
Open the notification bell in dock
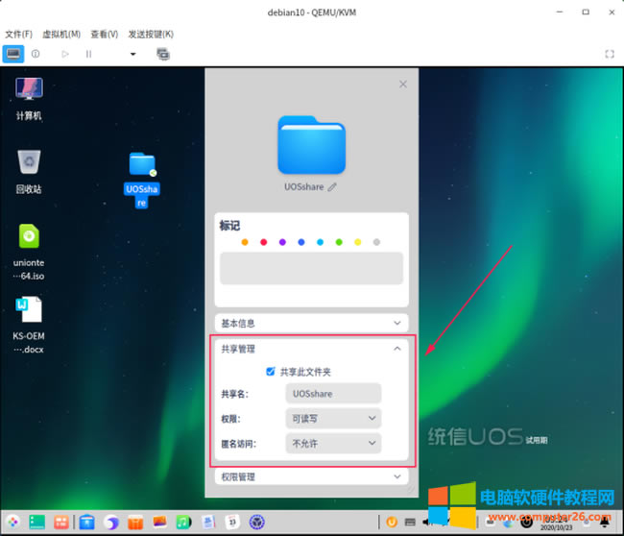pos(605,522)
